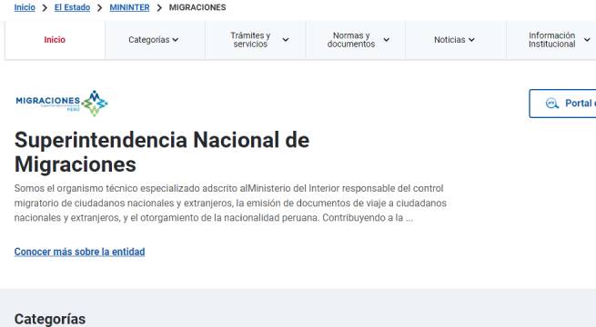Click breadcrumb arrow after MININTER

coord(159,8)
